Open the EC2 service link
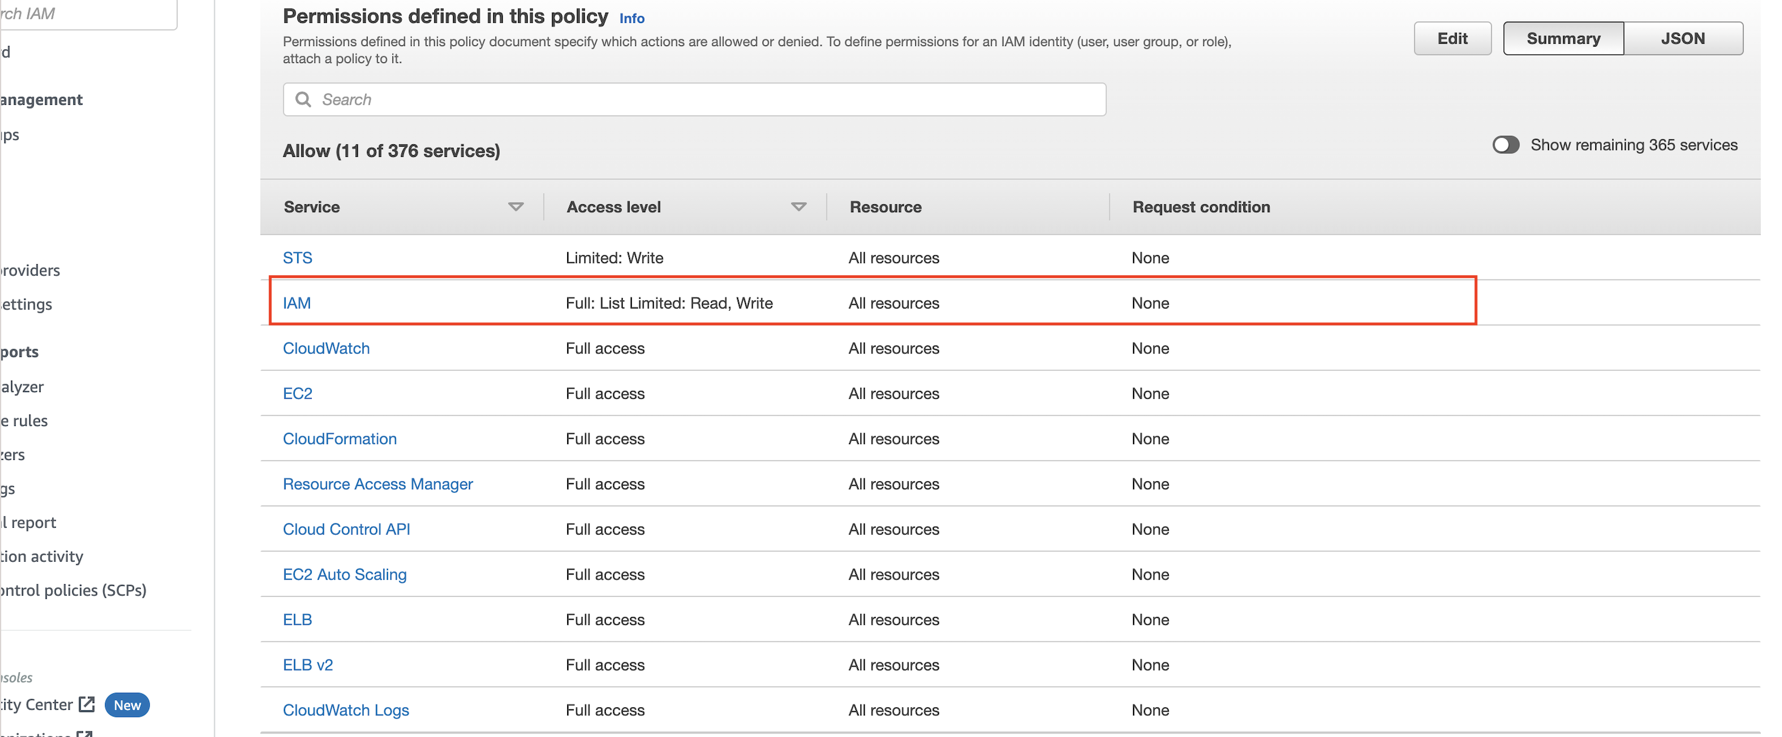1782x737 pixels. [297, 393]
